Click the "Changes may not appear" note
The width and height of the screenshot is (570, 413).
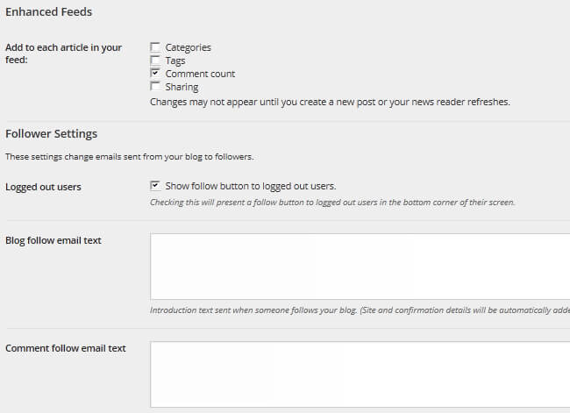point(330,102)
